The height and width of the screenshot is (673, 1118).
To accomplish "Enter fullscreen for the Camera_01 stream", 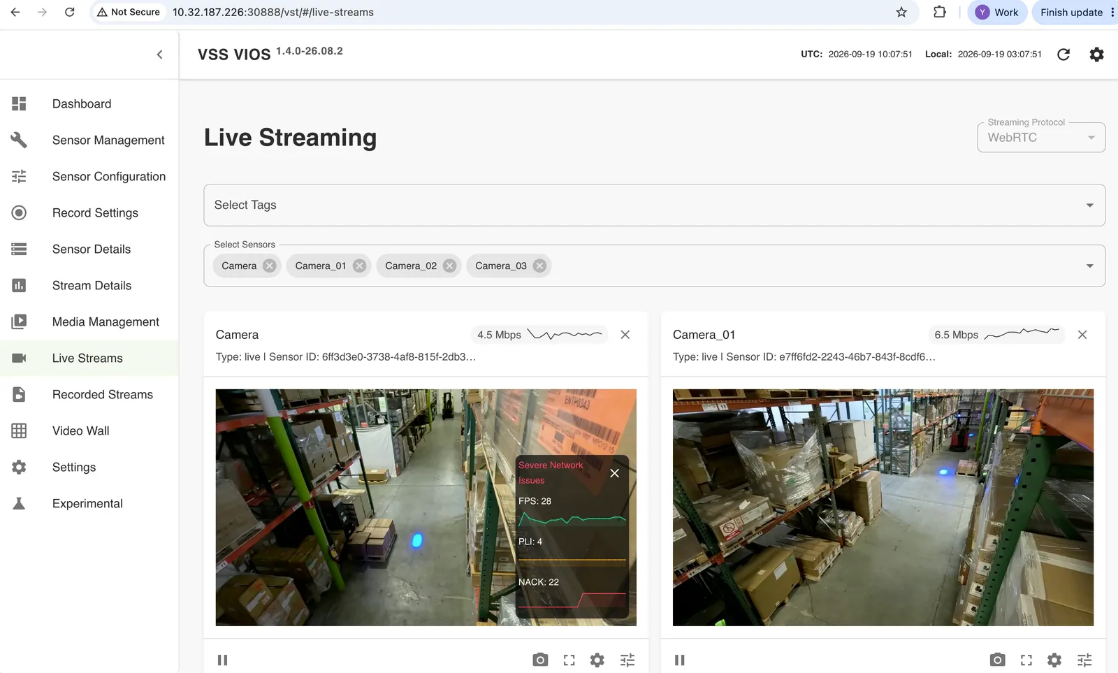I will tap(1026, 660).
